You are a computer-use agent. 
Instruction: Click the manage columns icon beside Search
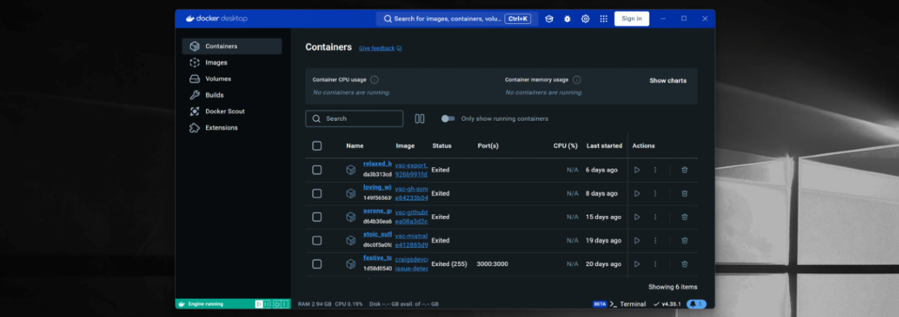419,119
